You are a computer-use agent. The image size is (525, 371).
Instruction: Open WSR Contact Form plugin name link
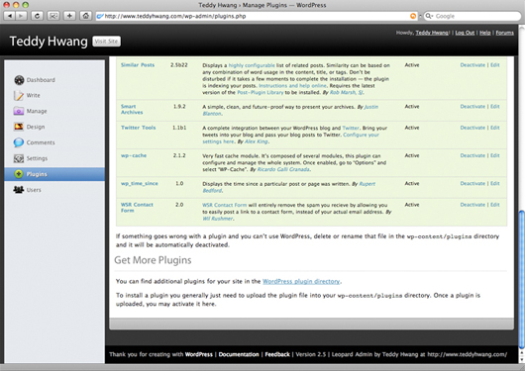[x=137, y=208]
